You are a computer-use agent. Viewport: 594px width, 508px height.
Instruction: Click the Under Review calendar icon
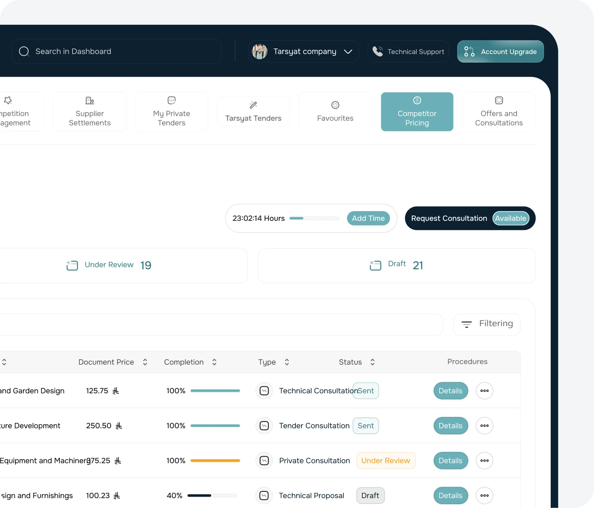tap(72, 265)
